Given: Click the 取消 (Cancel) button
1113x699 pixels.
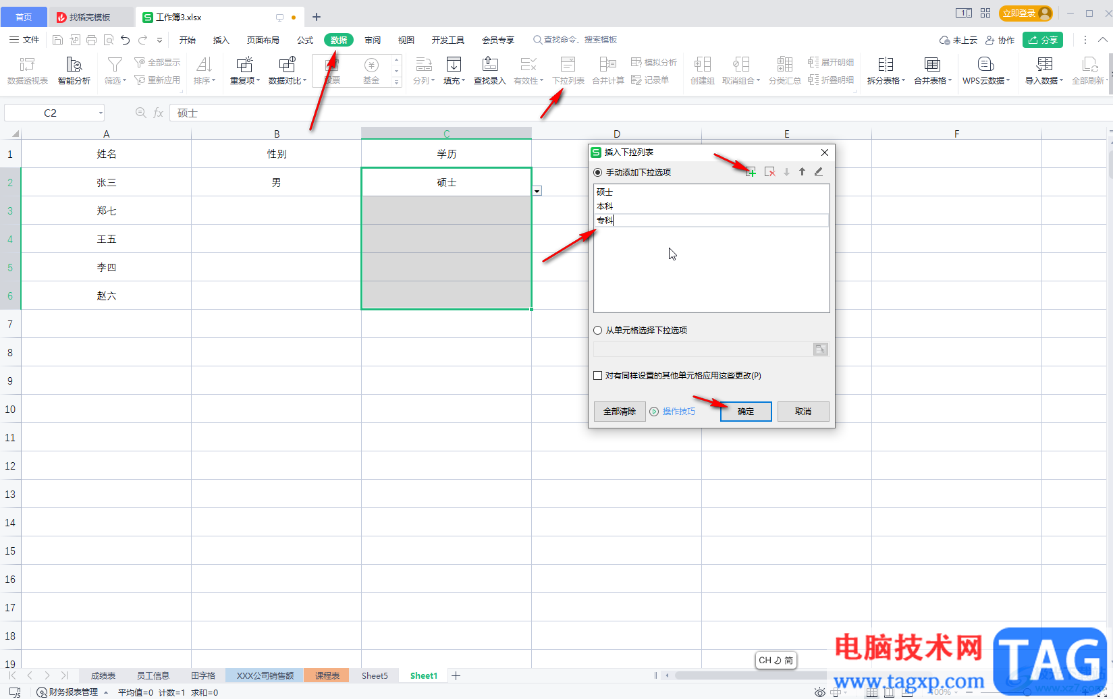Looking at the screenshot, I should [803, 412].
